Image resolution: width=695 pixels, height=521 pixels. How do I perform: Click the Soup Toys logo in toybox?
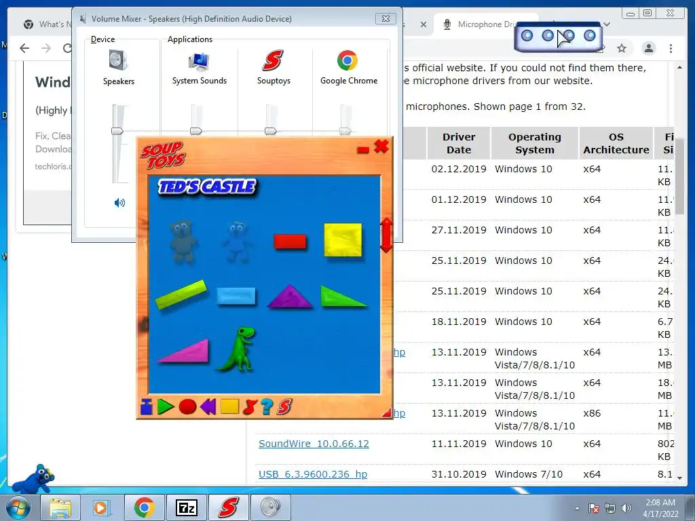(163, 155)
